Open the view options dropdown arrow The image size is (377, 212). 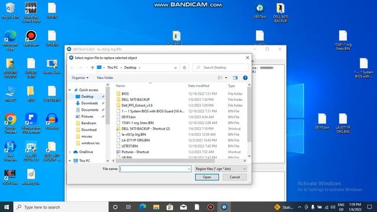(x=226, y=78)
